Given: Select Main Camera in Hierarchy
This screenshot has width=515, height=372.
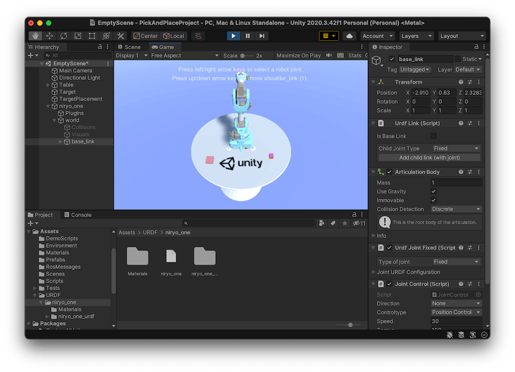Looking at the screenshot, I should pyautogui.click(x=76, y=71).
